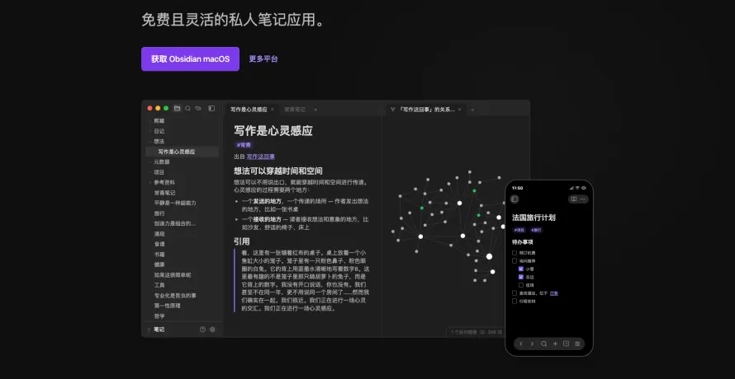
Task: Tap the phone's reading view book icon
Action: click(573, 199)
